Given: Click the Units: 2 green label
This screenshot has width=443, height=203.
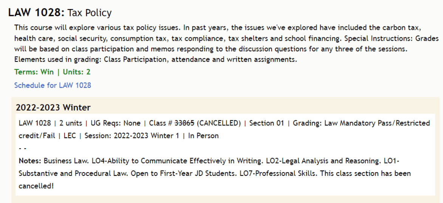Looking at the screenshot, I should (x=77, y=72).
